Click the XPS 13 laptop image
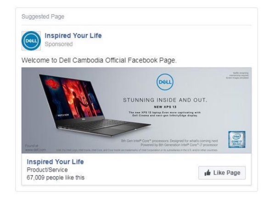The image size is (273, 199). tap(94, 105)
